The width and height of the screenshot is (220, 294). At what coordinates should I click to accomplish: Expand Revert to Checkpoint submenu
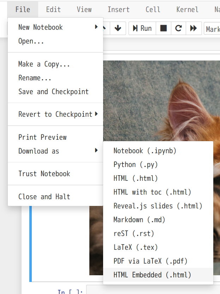55,114
